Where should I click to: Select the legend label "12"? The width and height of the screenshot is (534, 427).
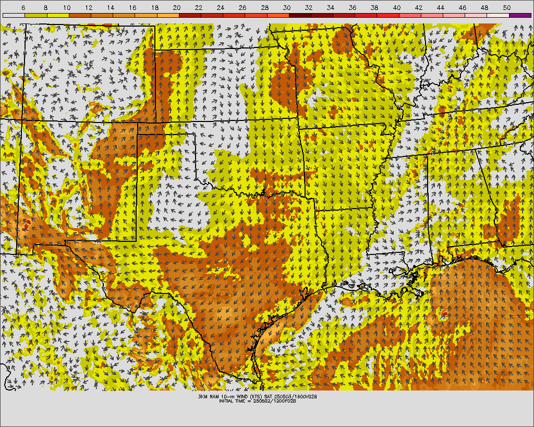point(89,7)
